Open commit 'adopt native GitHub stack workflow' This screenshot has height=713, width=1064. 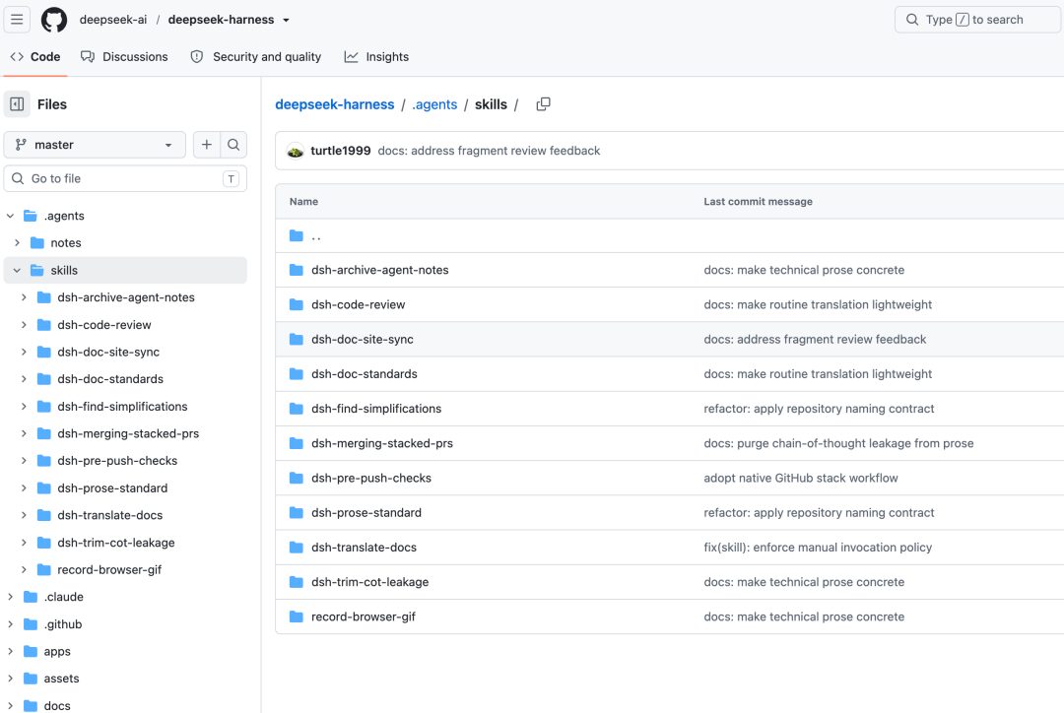click(801, 478)
